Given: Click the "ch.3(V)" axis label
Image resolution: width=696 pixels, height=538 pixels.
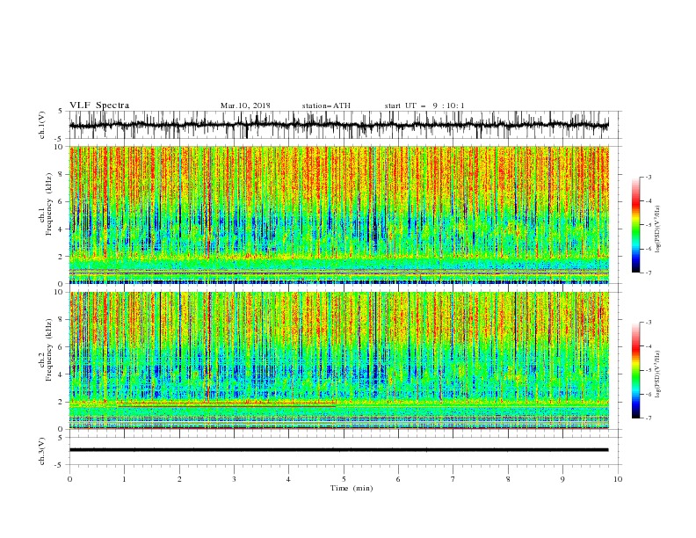Looking at the screenshot, I should click(42, 451).
